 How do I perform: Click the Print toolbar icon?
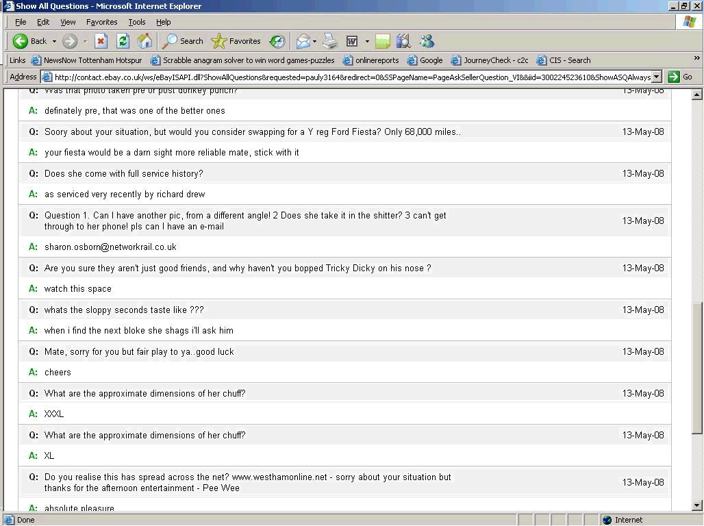(330, 41)
